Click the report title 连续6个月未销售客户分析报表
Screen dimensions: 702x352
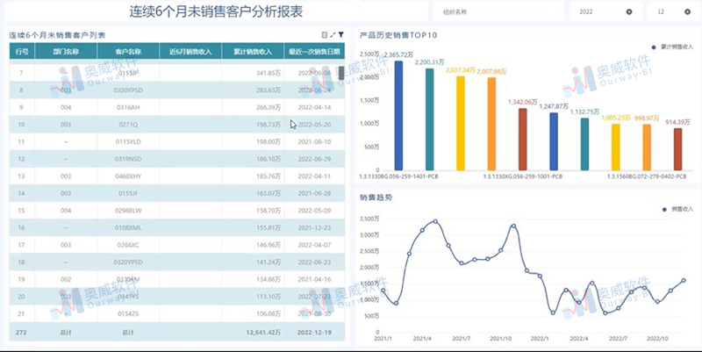[216, 11]
